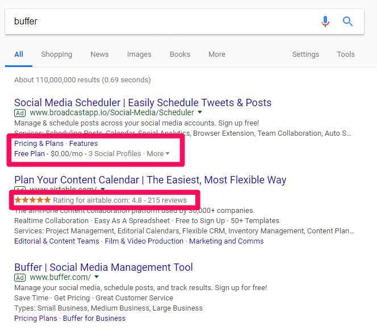
Task: Open Buffer Social Media Management Tool result
Action: [103, 267]
